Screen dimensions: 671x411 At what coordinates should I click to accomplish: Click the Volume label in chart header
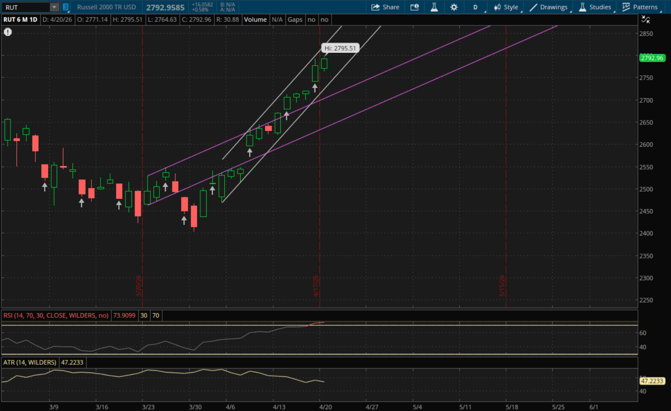pos(255,19)
